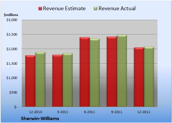Image resolution: width=172 pixels, height=123 pixels.
Task: Select the green actual bar for 12-2011
Action: coord(149,77)
